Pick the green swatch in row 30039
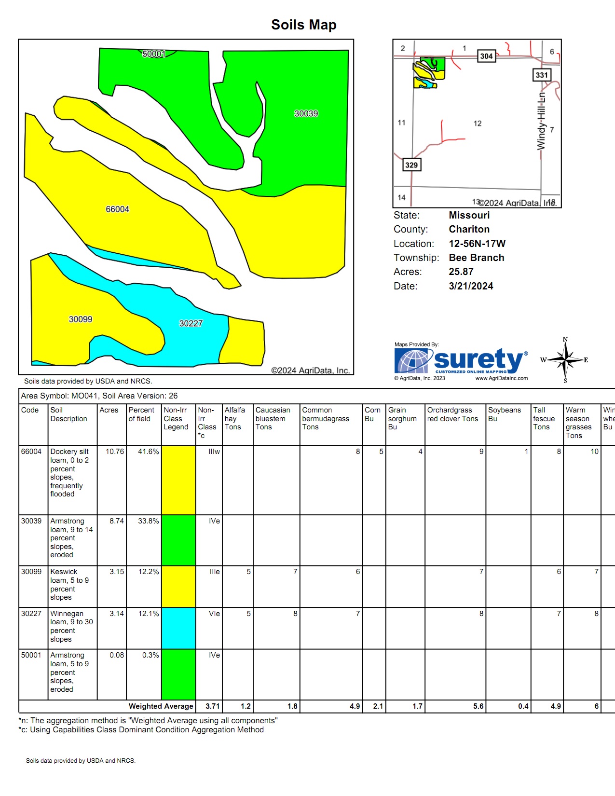This screenshot has height=796, width=615. [178, 540]
